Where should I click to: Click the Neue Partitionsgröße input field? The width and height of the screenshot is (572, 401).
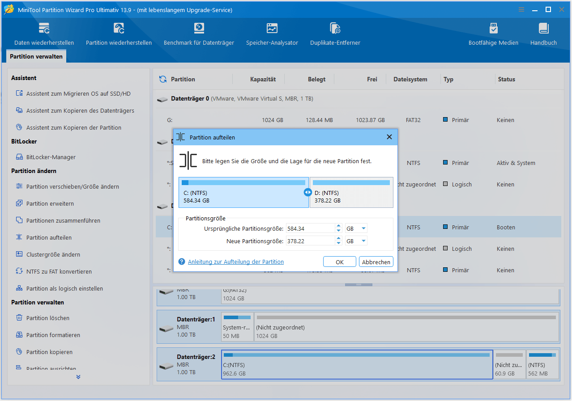coord(311,241)
